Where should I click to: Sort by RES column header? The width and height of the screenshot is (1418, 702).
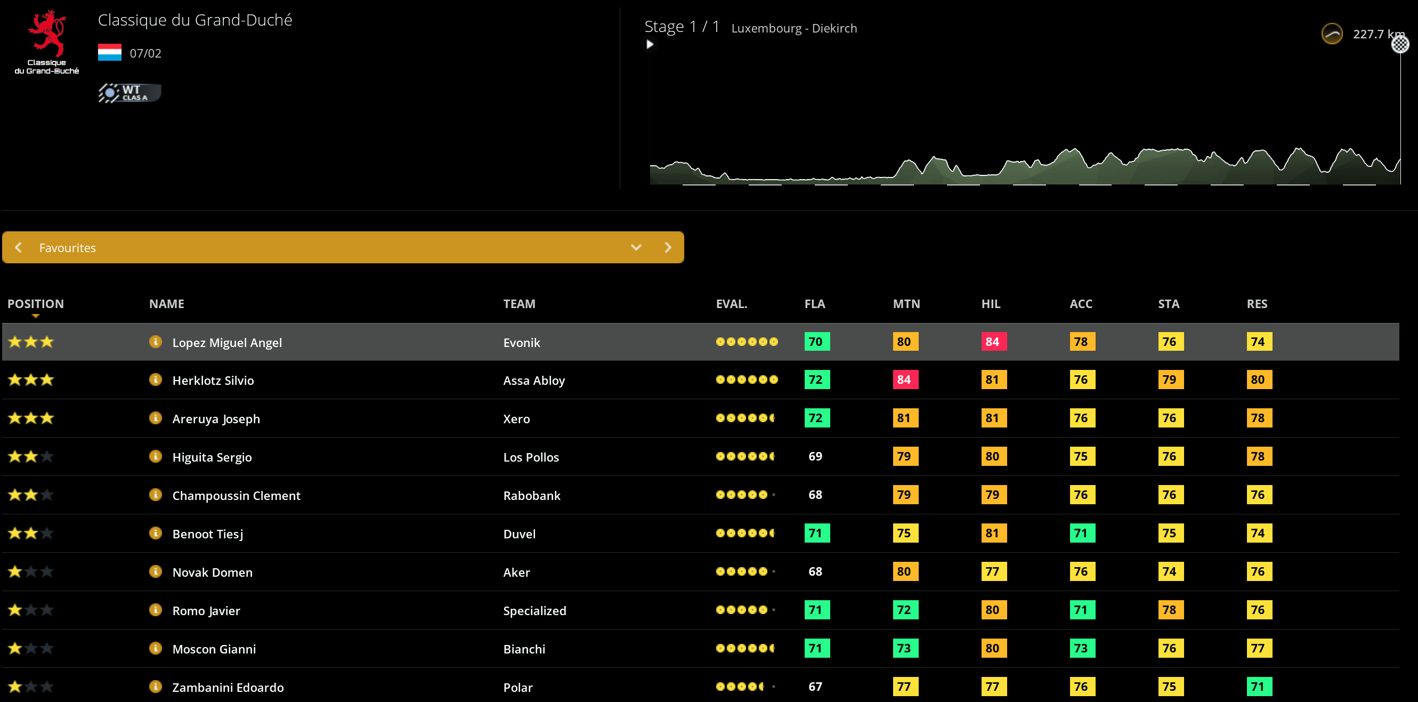pos(1257,304)
